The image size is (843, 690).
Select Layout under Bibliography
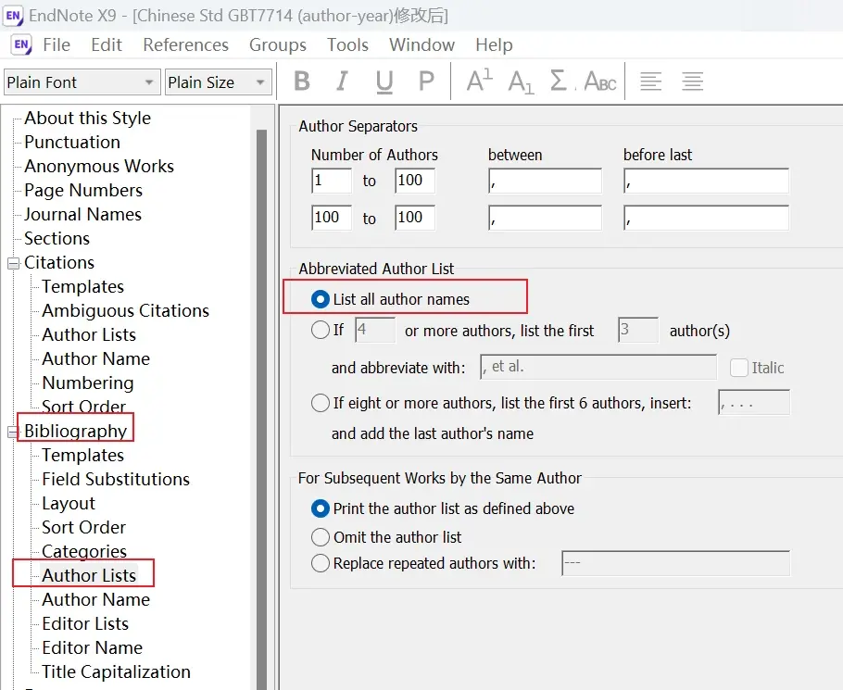tap(69, 503)
